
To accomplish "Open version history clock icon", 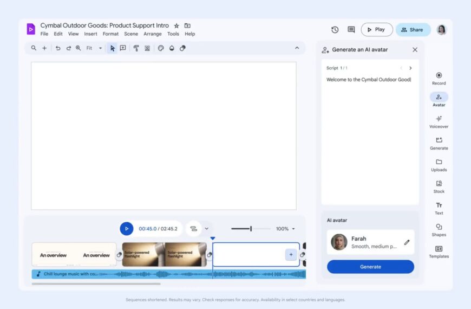I will tap(335, 30).
